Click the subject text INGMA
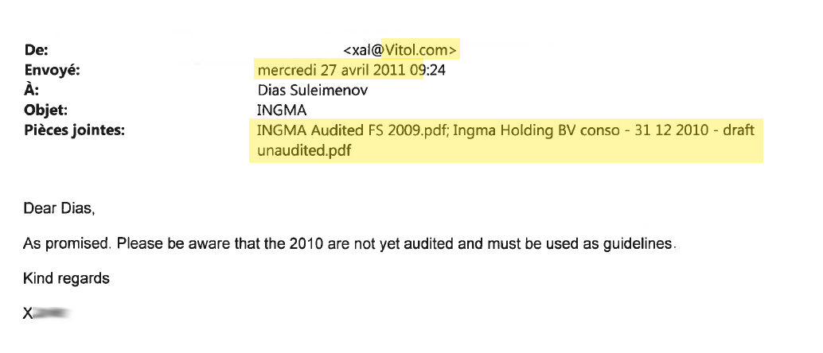 coord(281,111)
